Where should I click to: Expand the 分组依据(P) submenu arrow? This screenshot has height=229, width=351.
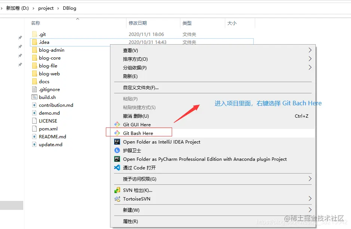310,67
